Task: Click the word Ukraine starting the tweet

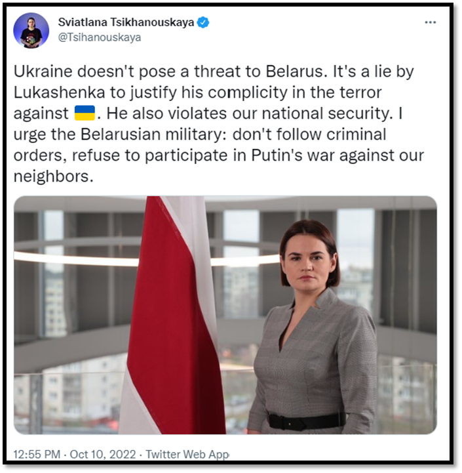Action: pyautogui.click(x=43, y=72)
